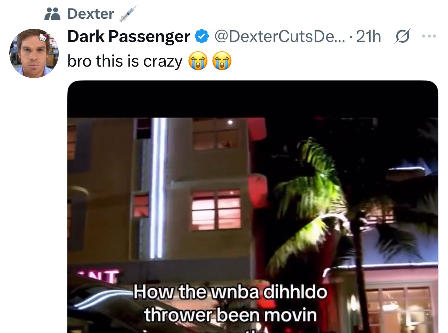Play the embedded video in the post
Screen dimensions: 448x333
pos(252,207)
